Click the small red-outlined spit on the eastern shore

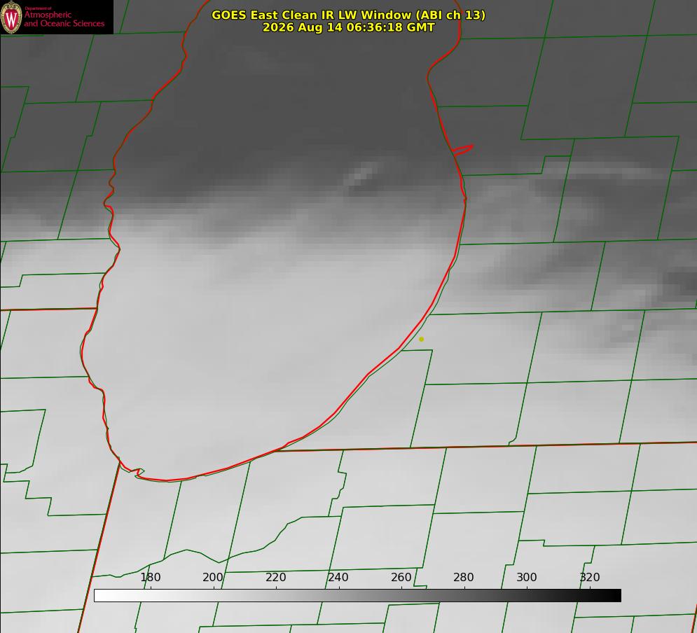coord(463,150)
